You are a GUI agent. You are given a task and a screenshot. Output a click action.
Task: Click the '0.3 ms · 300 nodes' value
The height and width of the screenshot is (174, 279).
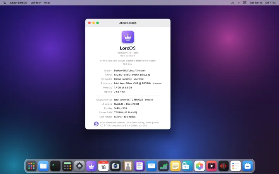[125, 117]
